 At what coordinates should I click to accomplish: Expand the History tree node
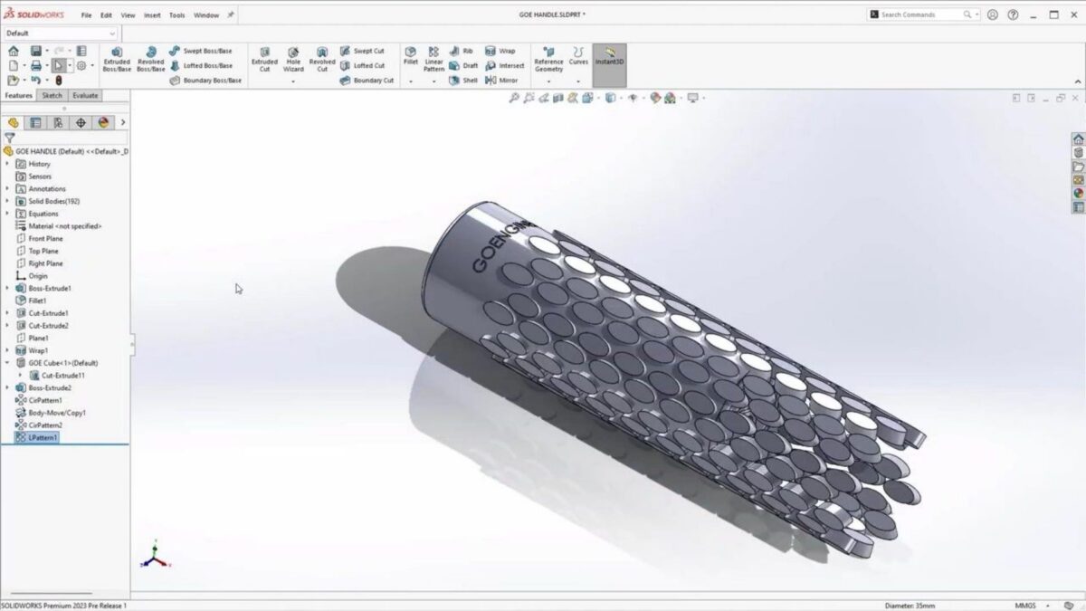click(8, 164)
